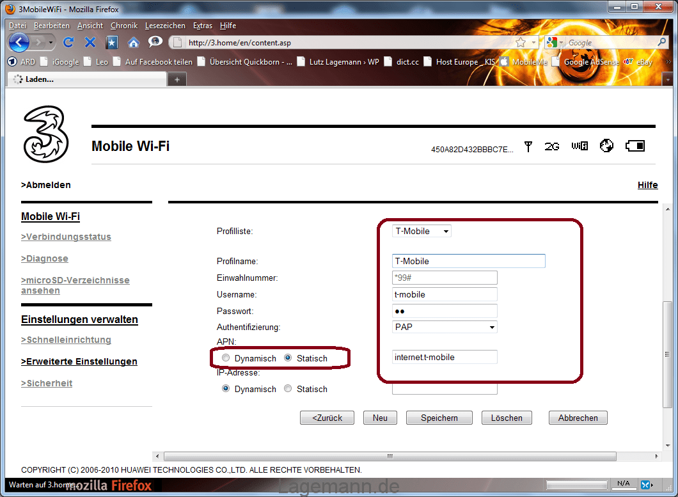The image size is (678, 497).
Task: Open microSD-Verzeichnisse ansehen link
Action: [x=75, y=285]
